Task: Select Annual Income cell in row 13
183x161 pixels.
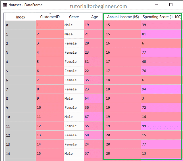Action: pos(123,144)
